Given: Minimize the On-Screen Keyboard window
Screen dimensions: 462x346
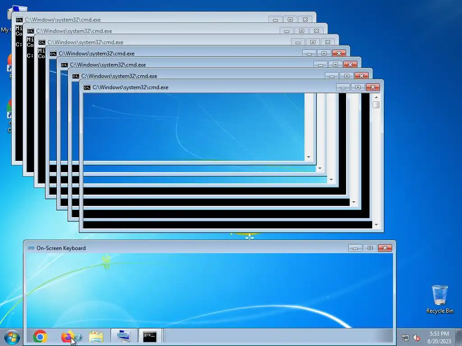Looking at the screenshot, I should pyautogui.click(x=355, y=248).
